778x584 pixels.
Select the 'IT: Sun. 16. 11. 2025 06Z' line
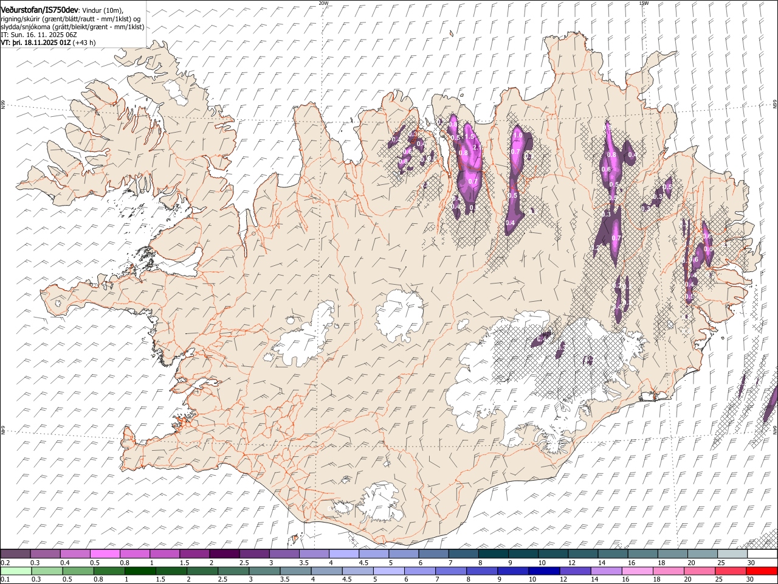pyautogui.click(x=38, y=35)
